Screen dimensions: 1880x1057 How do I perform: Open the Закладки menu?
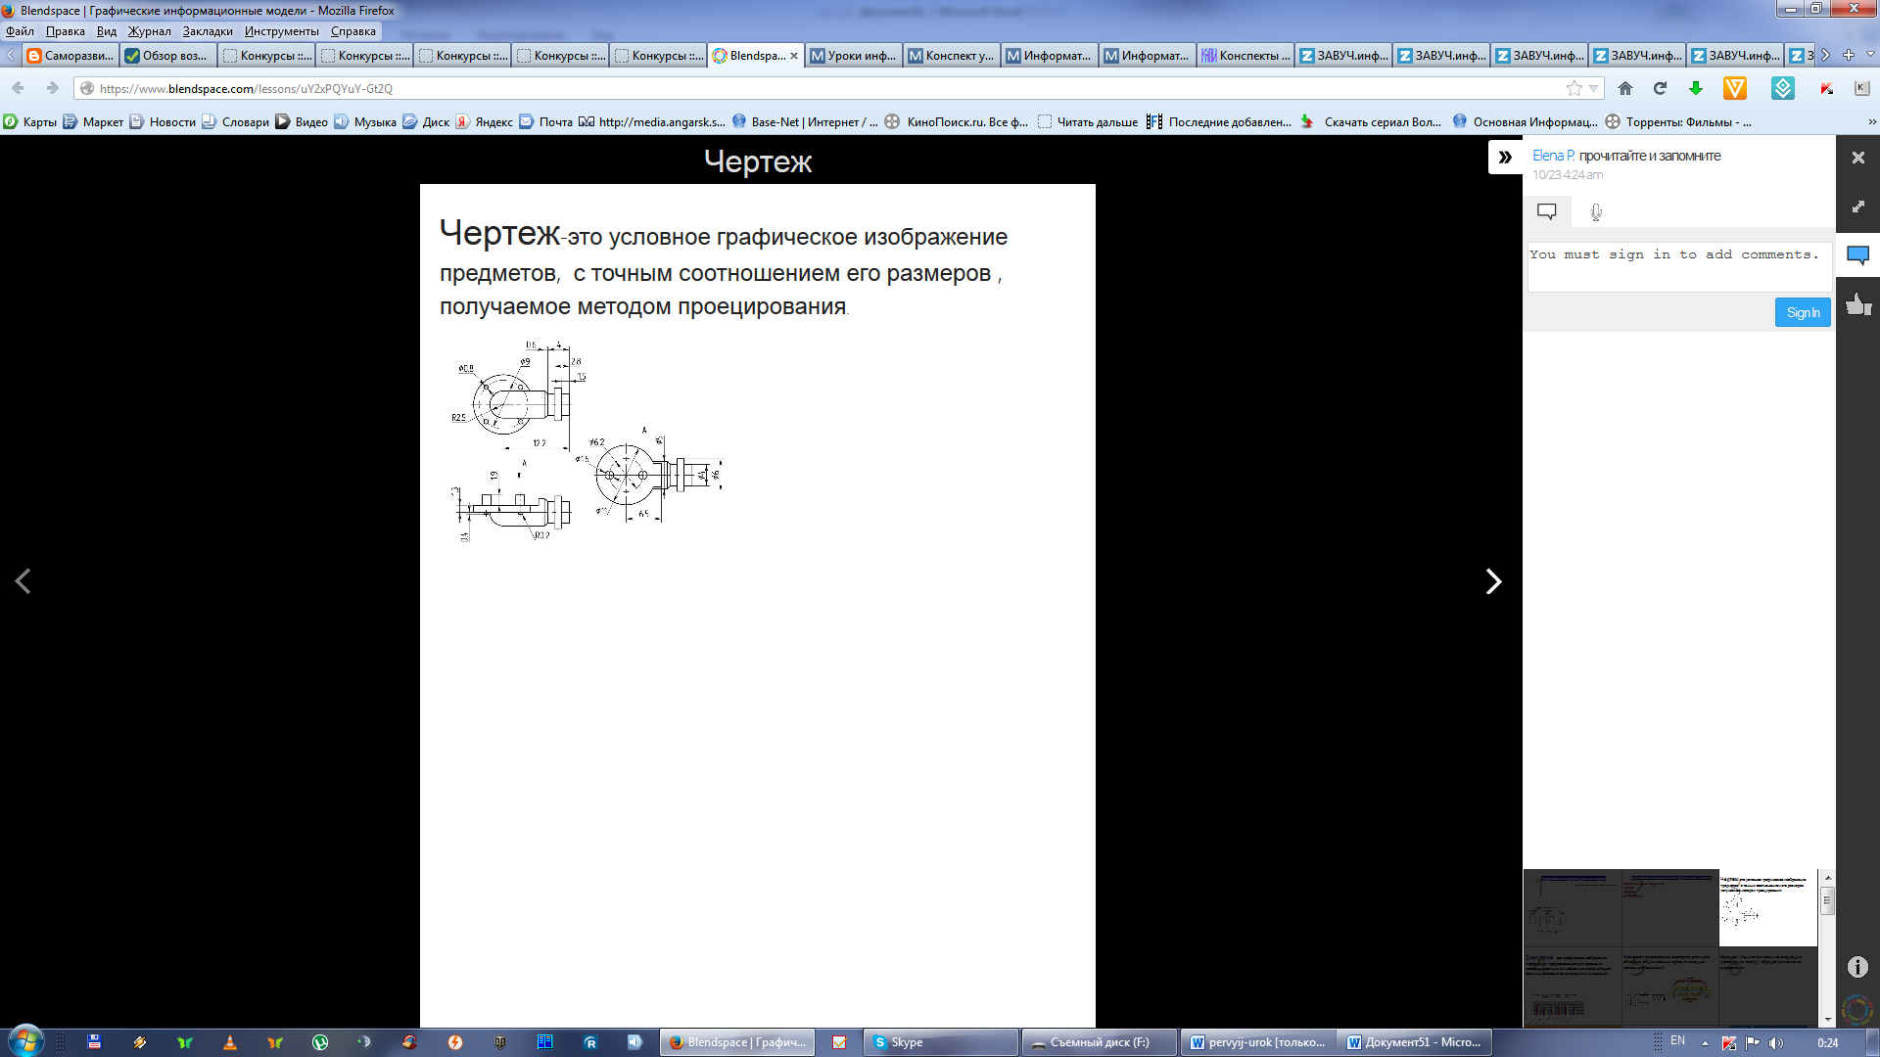(x=207, y=31)
